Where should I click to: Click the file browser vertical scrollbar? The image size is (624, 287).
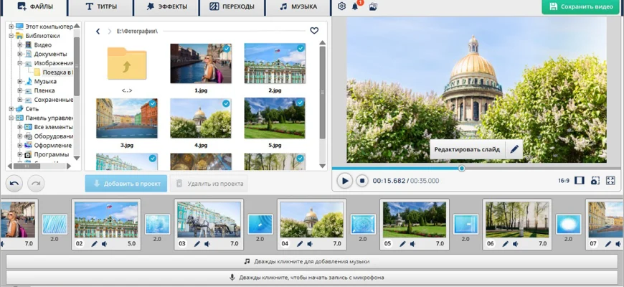(x=322, y=93)
